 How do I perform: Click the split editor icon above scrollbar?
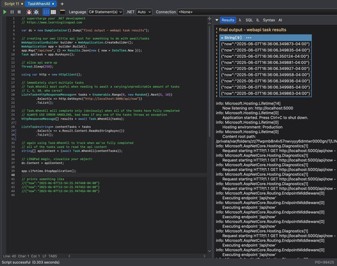tap(210, 18)
